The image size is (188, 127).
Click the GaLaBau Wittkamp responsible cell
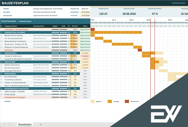(40, 91)
